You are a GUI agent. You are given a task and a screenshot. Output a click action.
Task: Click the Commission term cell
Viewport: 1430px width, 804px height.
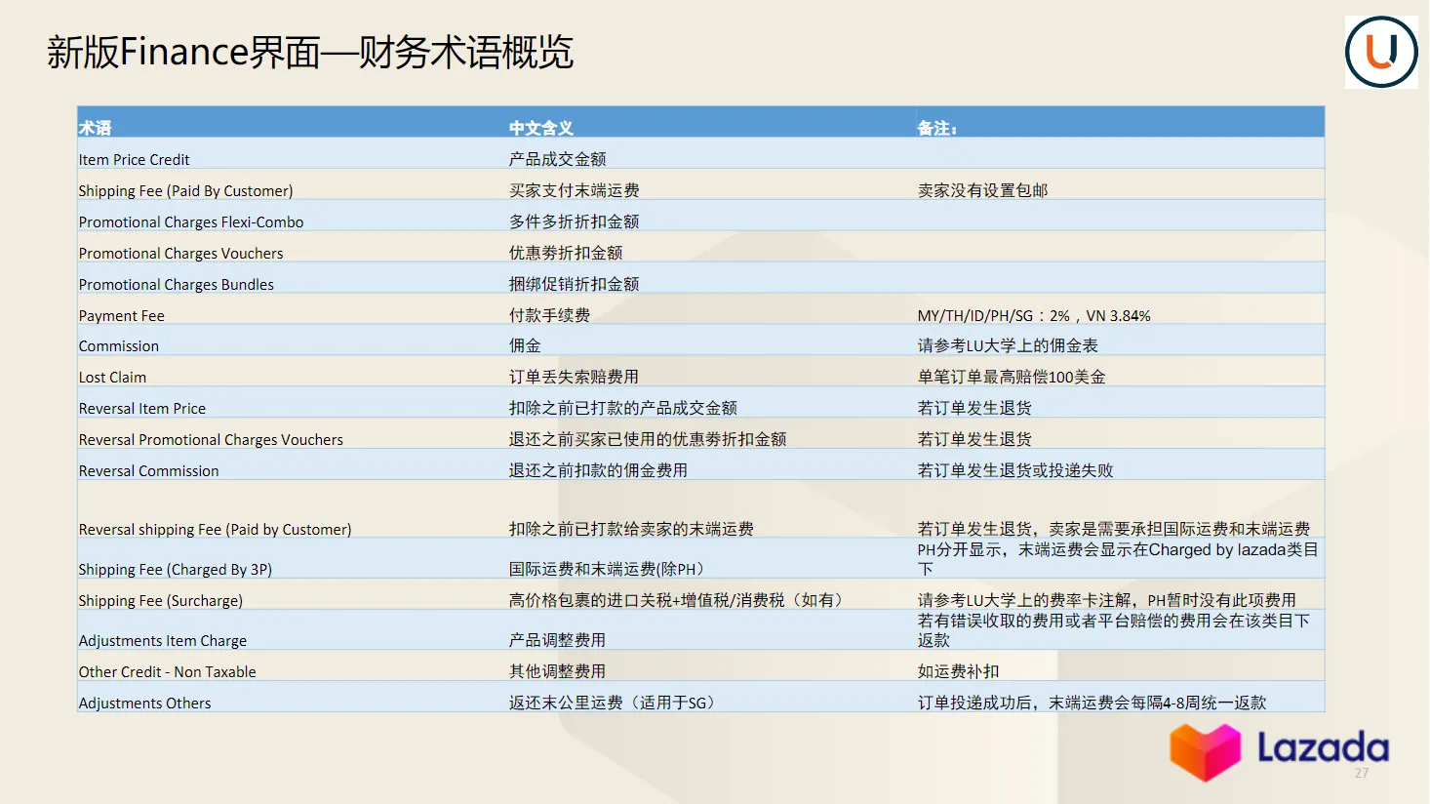tap(118, 345)
